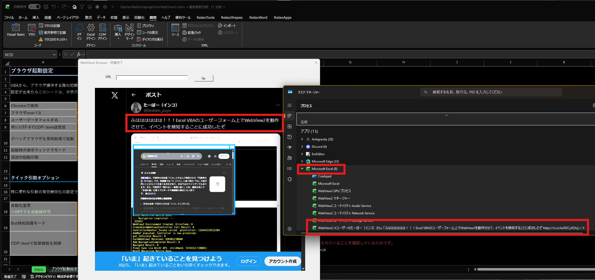
Task: Expand the Antigravity (20) process group
Action: [302, 139]
